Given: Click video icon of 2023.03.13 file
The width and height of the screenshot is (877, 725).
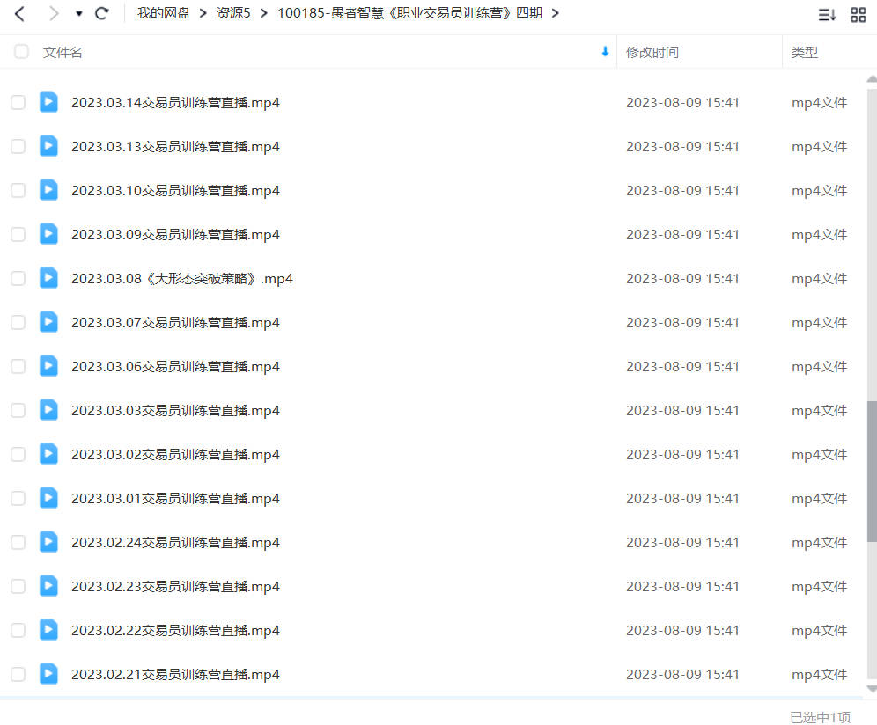Looking at the screenshot, I should point(48,146).
